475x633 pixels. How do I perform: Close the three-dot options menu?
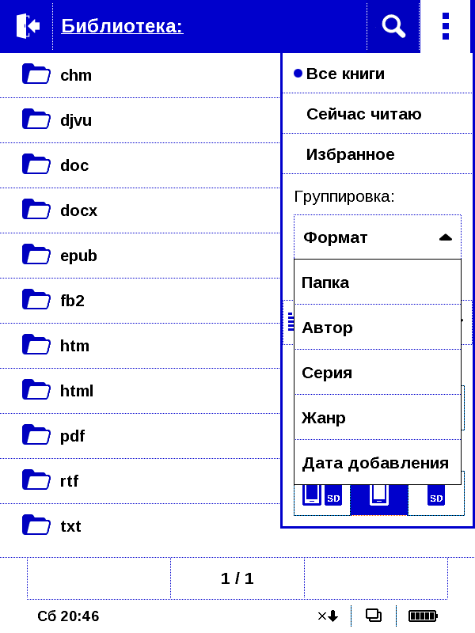click(x=446, y=26)
